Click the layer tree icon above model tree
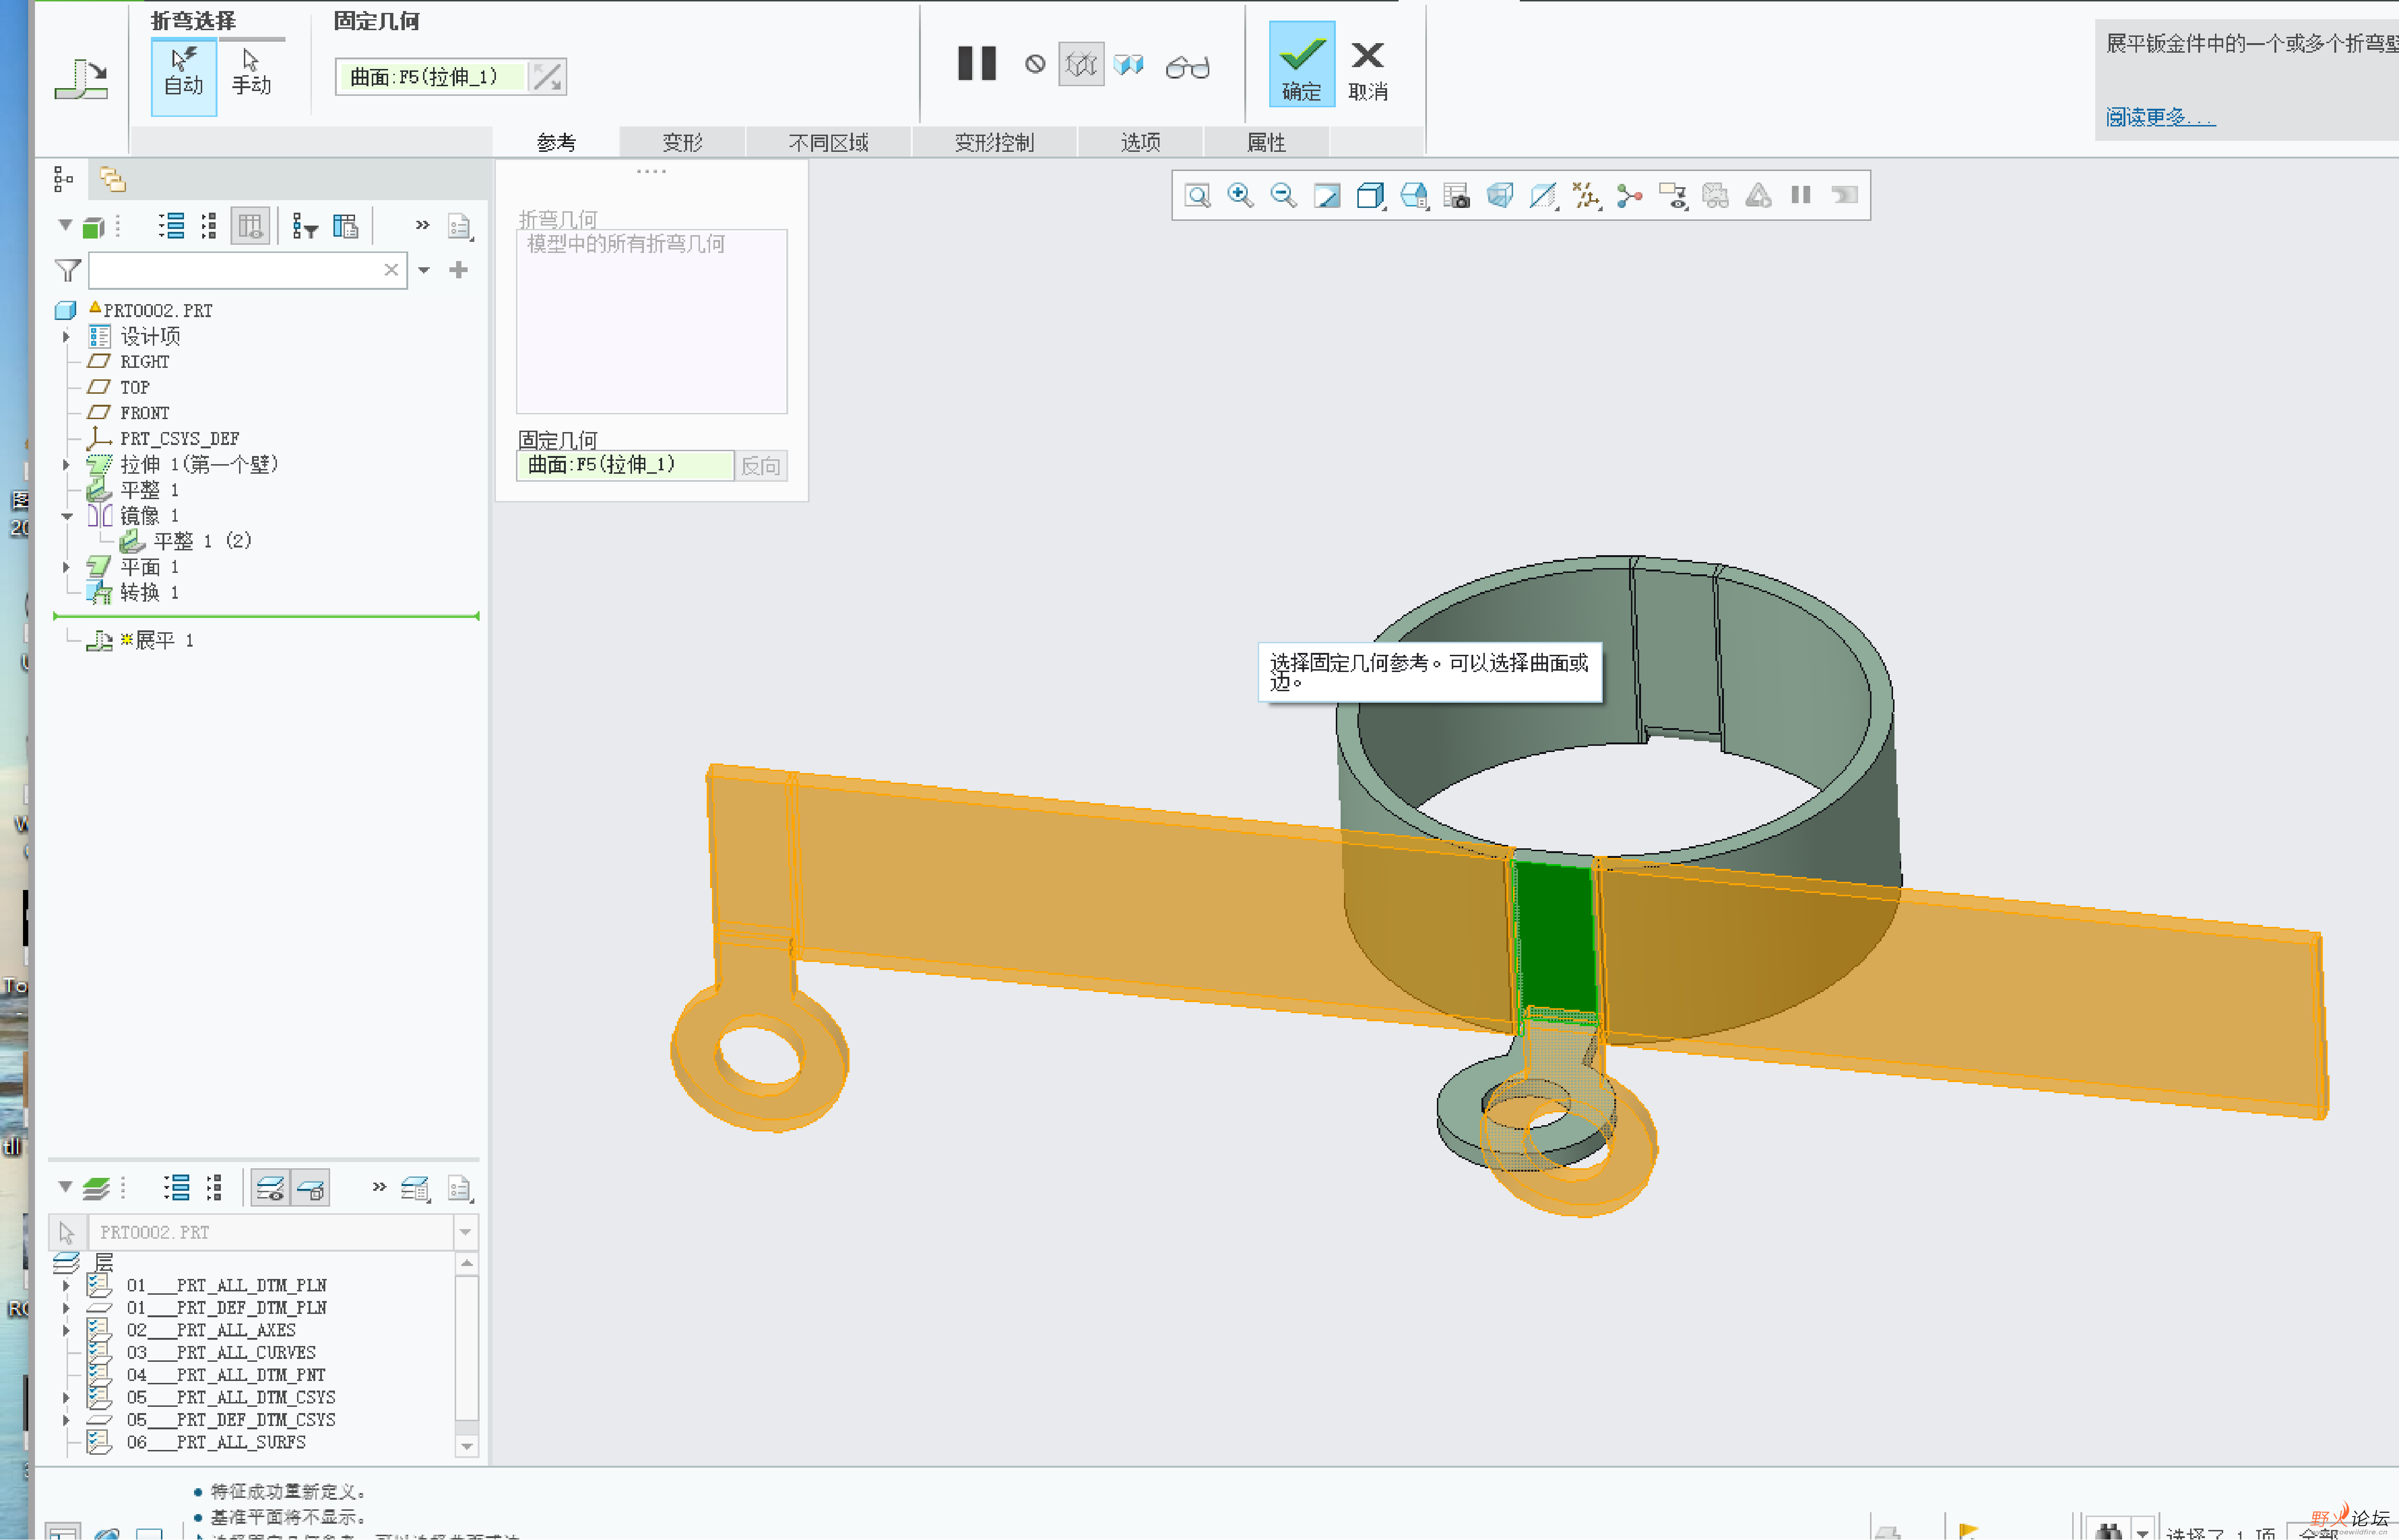 pos(112,179)
